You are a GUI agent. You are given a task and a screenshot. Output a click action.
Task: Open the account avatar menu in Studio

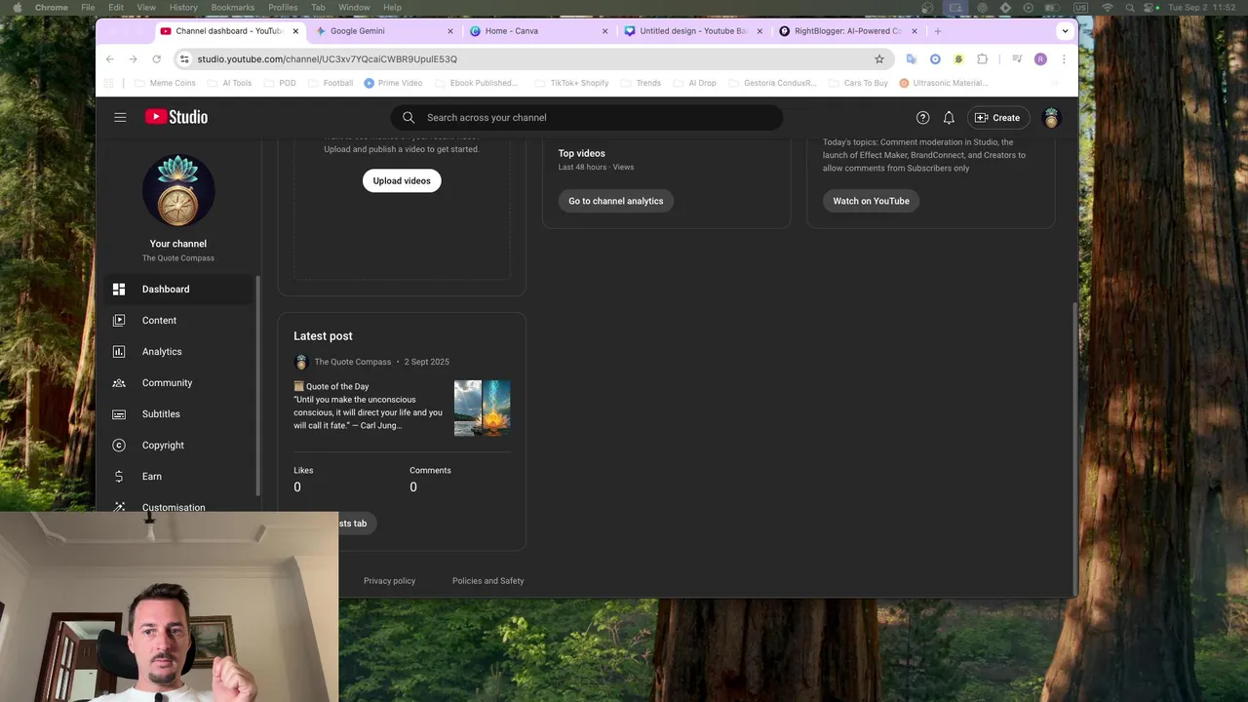point(1051,118)
